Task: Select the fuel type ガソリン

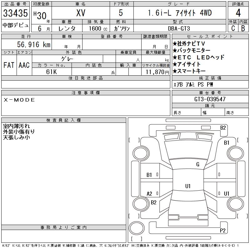Action: [x=122, y=28]
